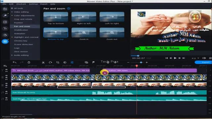Viewport: 212px width, 119px height.
Task: Select Stabilization tool
Action: 21,30
